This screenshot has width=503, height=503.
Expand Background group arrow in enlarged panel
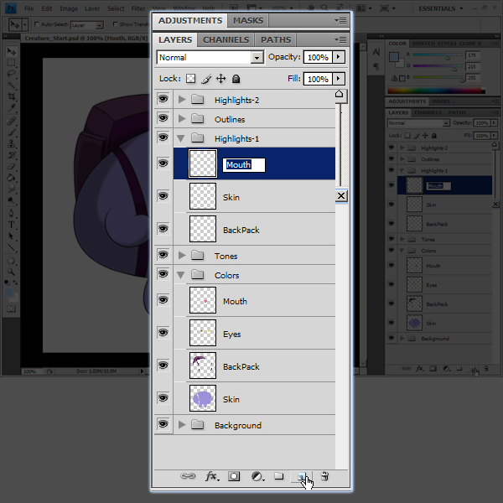pos(182,425)
